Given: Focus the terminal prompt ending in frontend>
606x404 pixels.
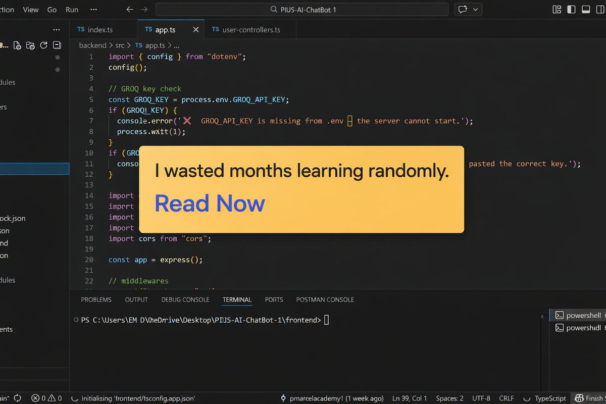Looking at the screenshot, I should point(200,320).
